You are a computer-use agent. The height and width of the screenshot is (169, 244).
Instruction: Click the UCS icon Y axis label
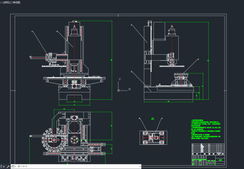tap(119, 79)
